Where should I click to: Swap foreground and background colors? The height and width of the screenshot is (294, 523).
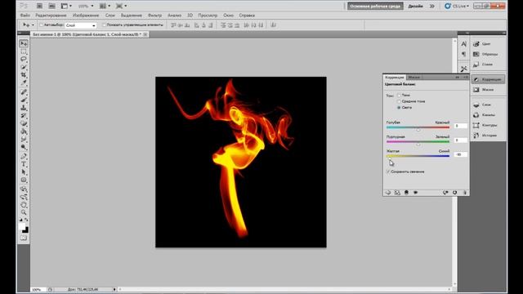point(26,220)
